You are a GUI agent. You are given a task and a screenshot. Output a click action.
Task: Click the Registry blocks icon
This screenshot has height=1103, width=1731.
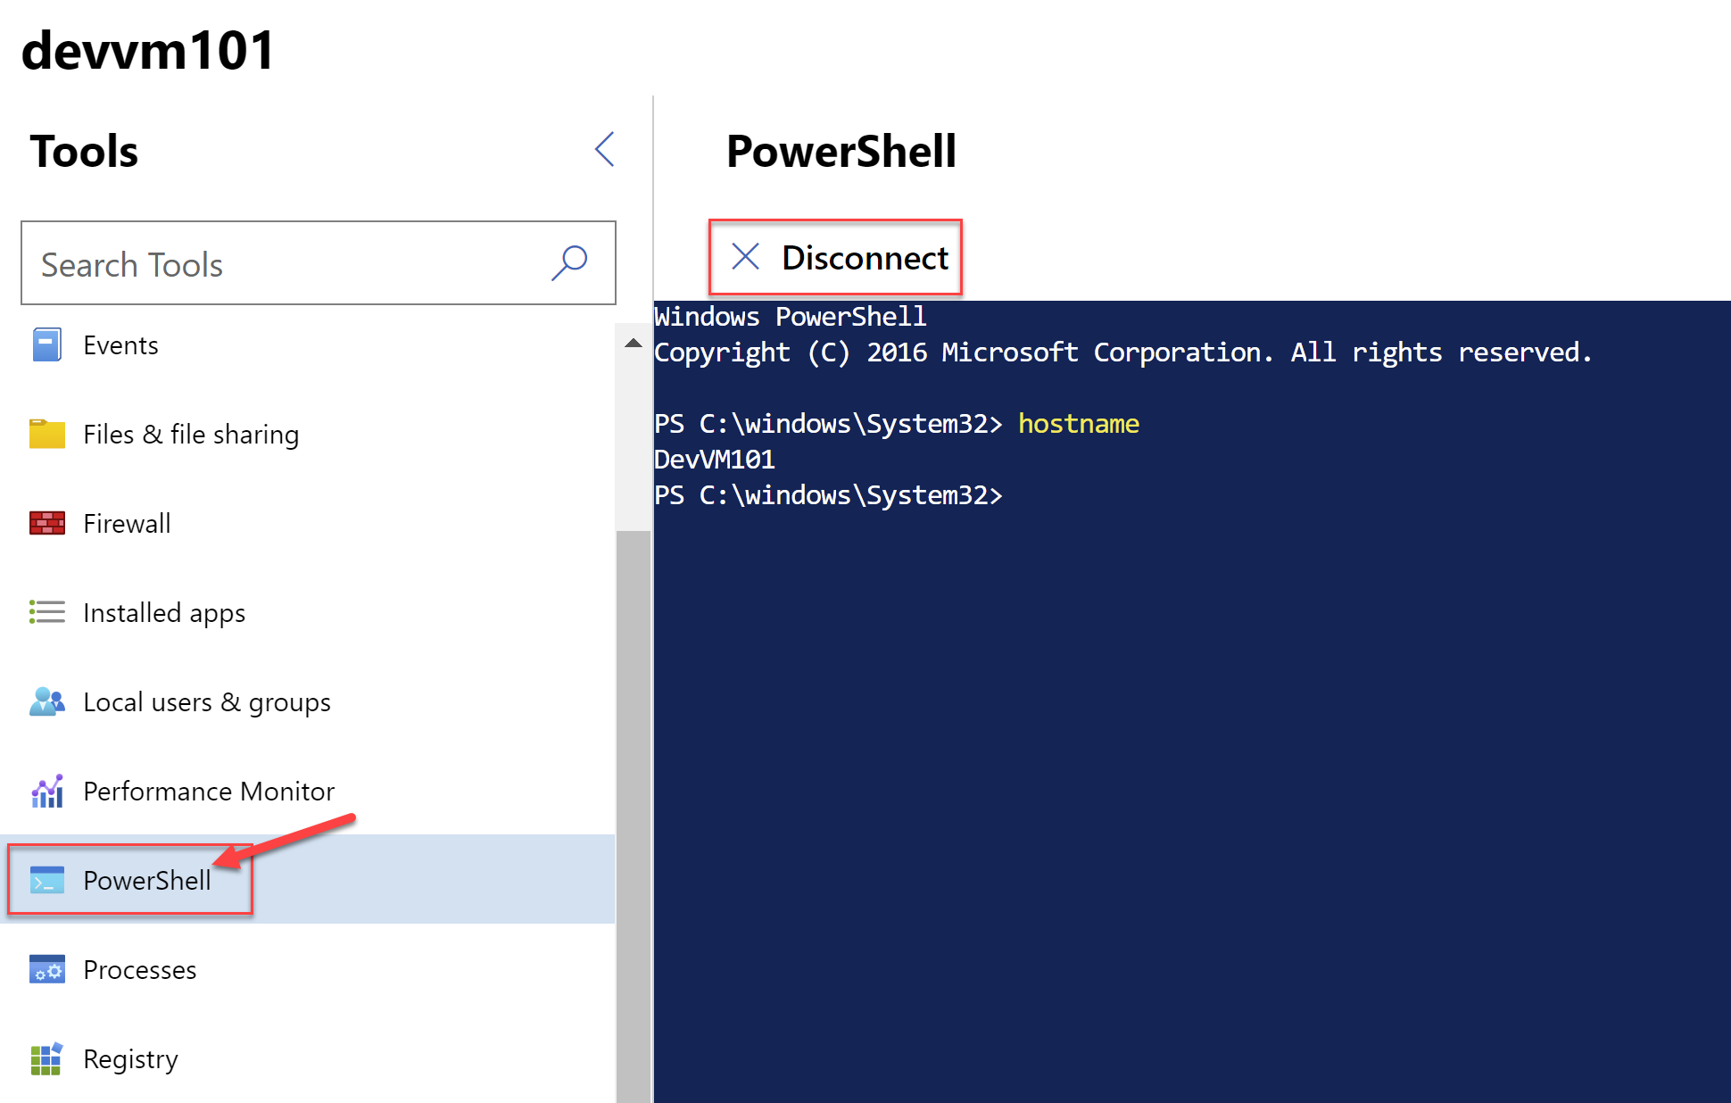pyautogui.click(x=47, y=1058)
